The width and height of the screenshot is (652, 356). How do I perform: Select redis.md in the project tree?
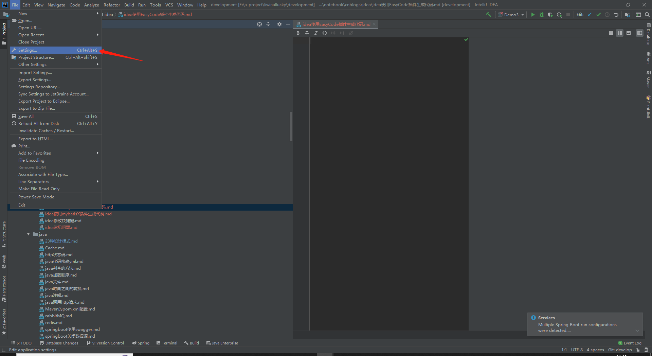(x=54, y=323)
